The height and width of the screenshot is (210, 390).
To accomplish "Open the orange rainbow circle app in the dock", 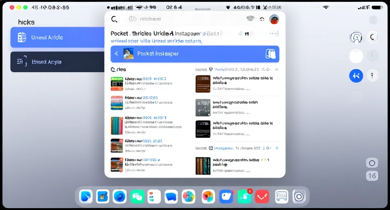I will tap(208, 196).
